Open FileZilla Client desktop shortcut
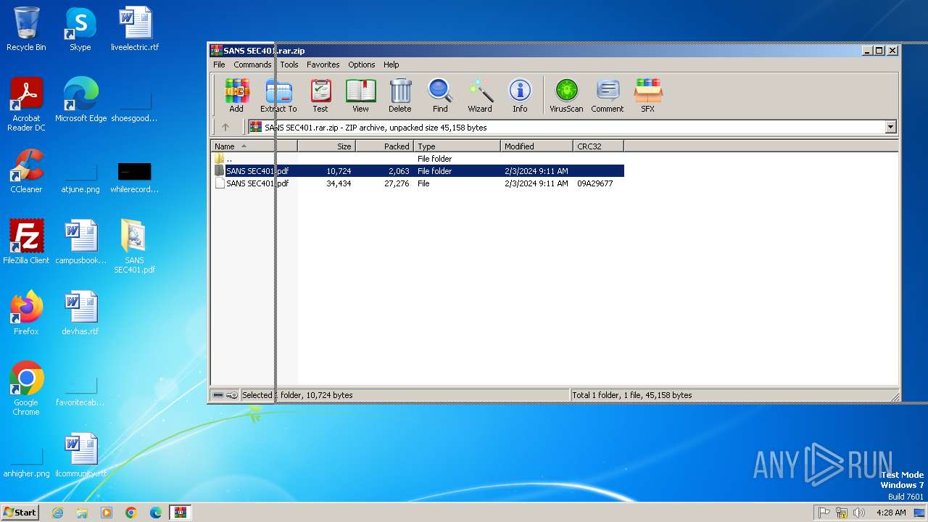This screenshot has width=928, height=522. 26,242
